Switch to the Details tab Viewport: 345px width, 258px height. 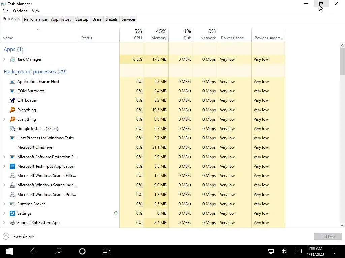[x=112, y=19]
